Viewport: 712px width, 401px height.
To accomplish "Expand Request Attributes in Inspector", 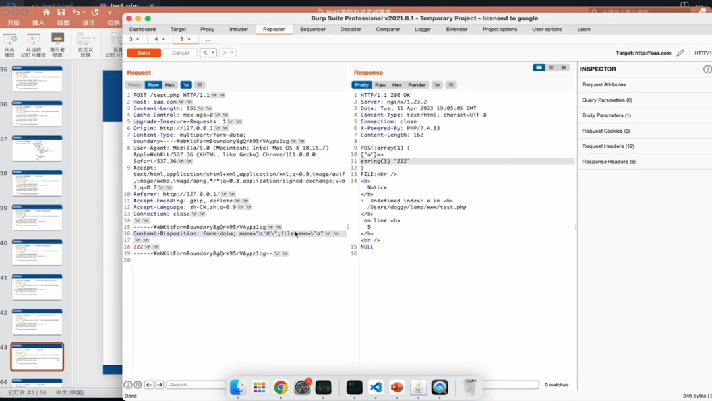I will point(645,84).
